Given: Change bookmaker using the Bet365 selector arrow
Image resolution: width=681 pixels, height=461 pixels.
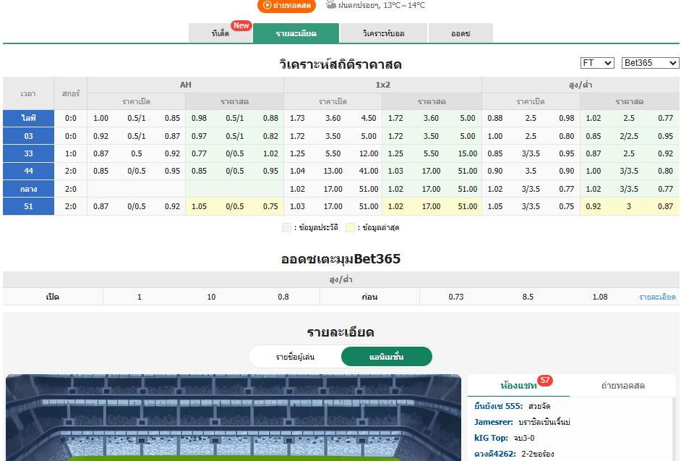Looking at the screenshot, I should [x=674, y=63].
